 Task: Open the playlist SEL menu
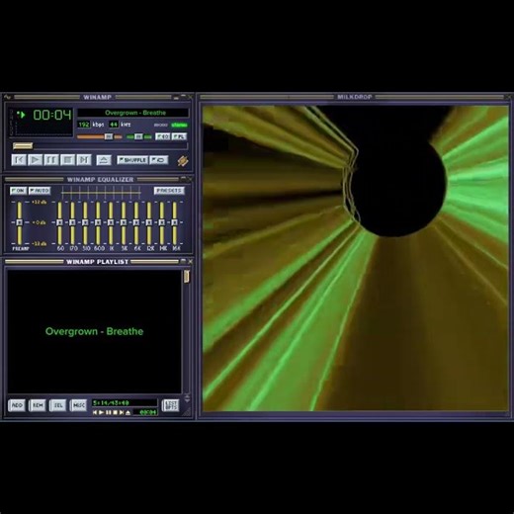pyautogui.click(x=58, y=405)
